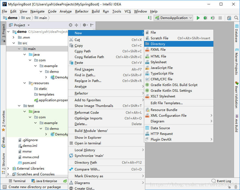This screenshot has width=240, height=190.
Task: Click src in the breadcrumb bar
Action: pyautogui.click(x=26, y=18)
